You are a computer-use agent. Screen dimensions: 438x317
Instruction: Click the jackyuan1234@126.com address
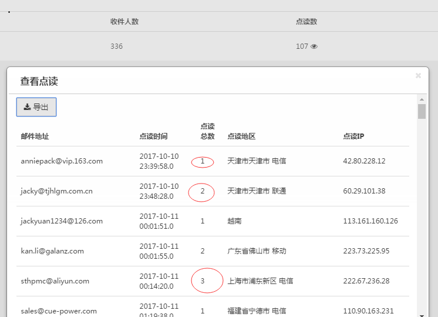[62, 221]
